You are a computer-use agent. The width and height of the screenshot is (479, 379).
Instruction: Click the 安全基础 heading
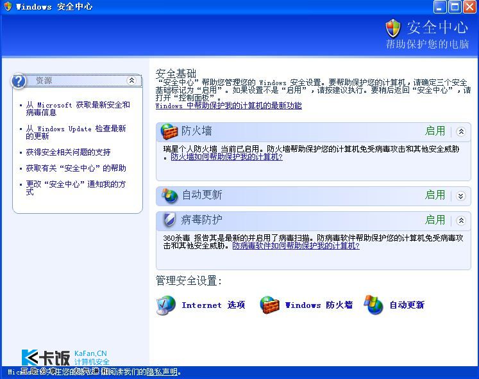click(x=176, y=74)
